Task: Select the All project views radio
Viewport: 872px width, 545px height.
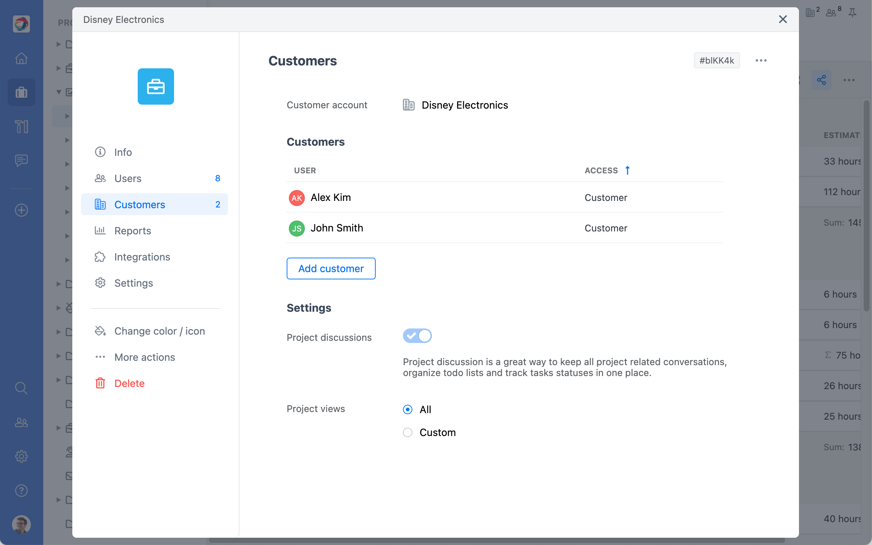Action: click(x=408, y=409)
